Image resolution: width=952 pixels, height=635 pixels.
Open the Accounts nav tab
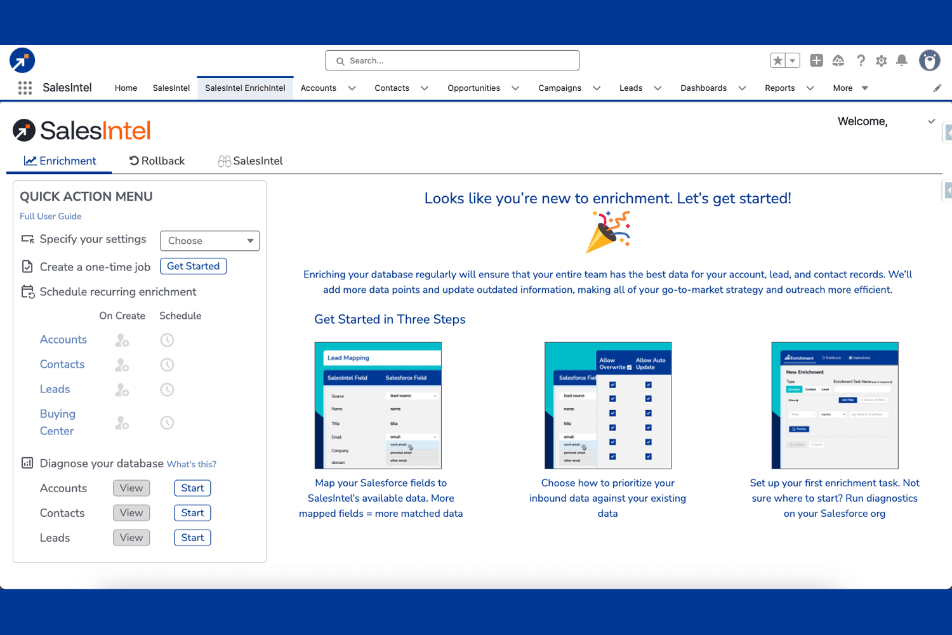(319, 88)
